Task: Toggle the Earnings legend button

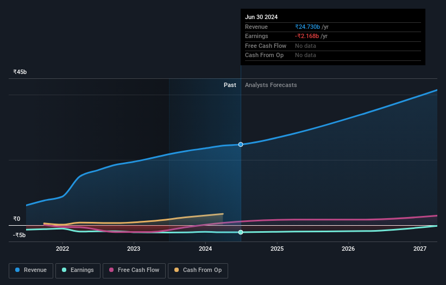Action: coord(78,270)
